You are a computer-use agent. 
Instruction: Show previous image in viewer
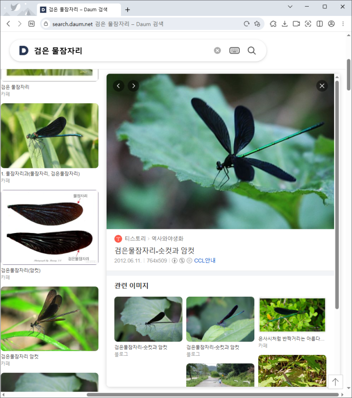pyautogui.click(x=118, y=86)
